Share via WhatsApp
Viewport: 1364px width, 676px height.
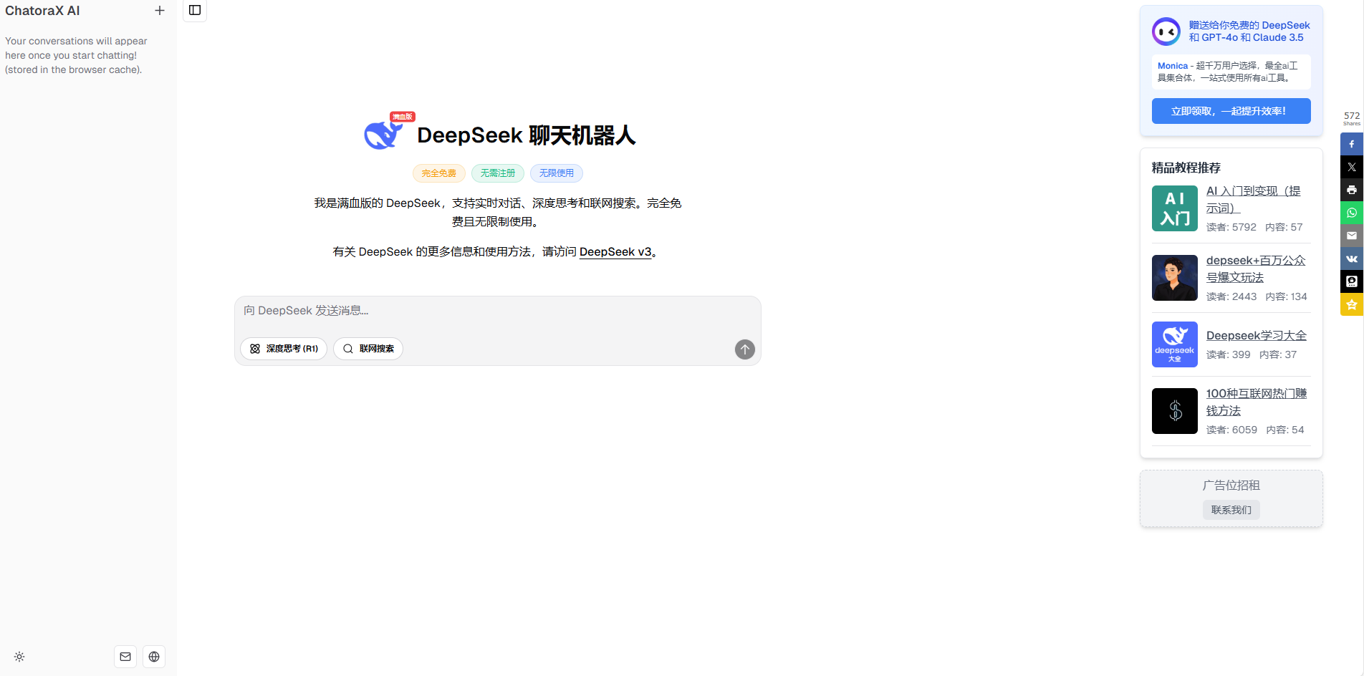click(x=1351, y=213)
